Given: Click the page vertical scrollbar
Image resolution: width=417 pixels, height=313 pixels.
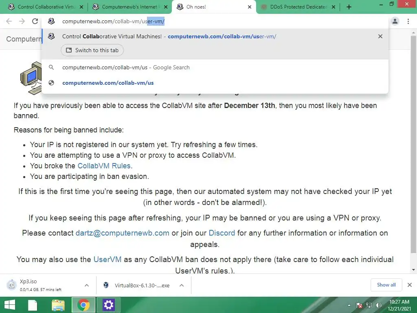Looking at the screenshot, I should pyautogui.click(x=413, y=144).
